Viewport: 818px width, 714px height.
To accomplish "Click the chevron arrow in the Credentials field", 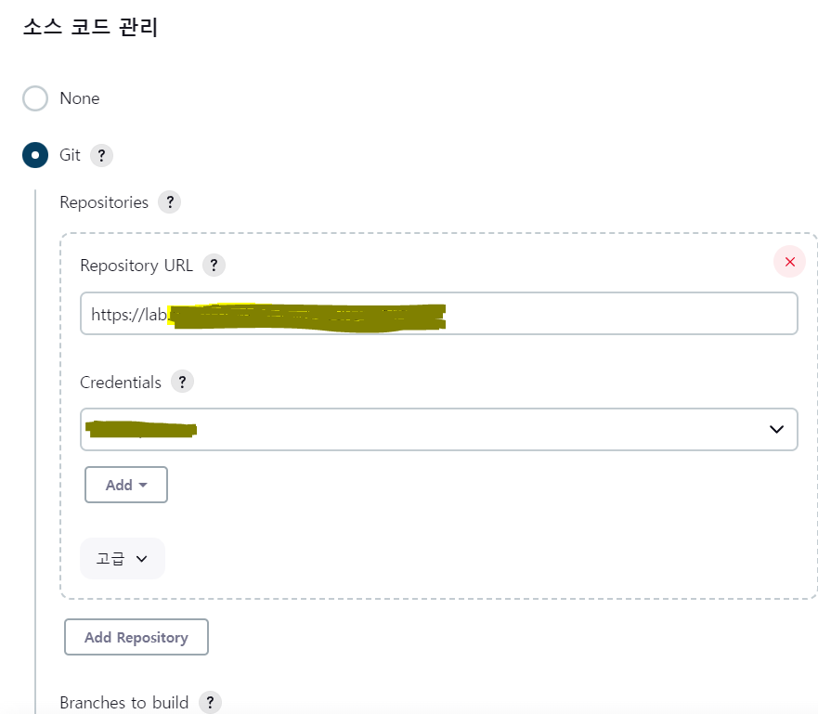I will [776, 429].
